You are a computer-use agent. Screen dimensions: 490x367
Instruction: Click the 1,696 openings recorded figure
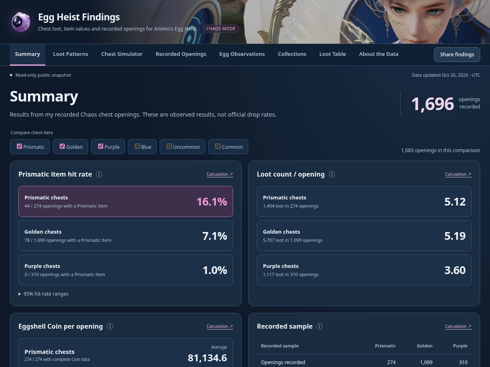tap(432, 104)
